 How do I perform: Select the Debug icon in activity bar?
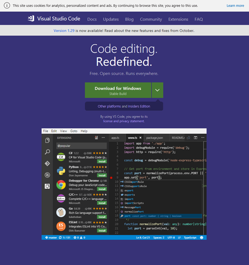tap(48, 175)
